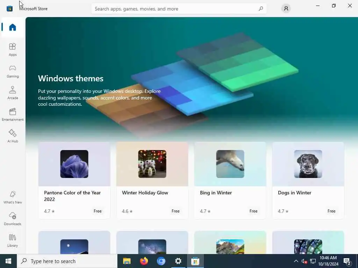Image resolution: width=358 pixels, height=268 pixels.
Task: Open What's New in sidebar
Action: (x=13, y=197)
